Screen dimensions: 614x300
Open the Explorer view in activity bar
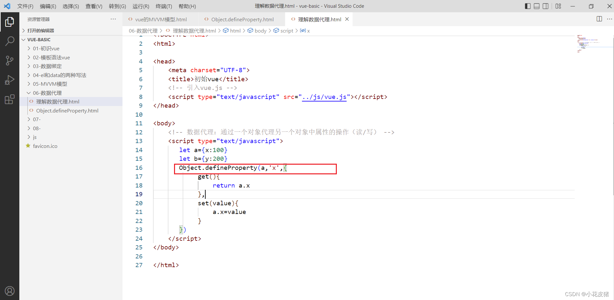pos(10,22)
